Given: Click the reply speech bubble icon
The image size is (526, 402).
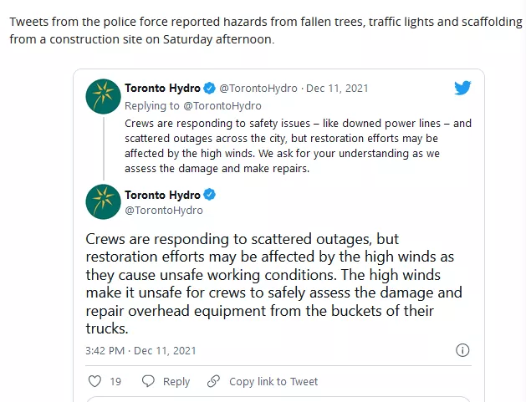Looking at the screenshot, I should coord(148,381).
